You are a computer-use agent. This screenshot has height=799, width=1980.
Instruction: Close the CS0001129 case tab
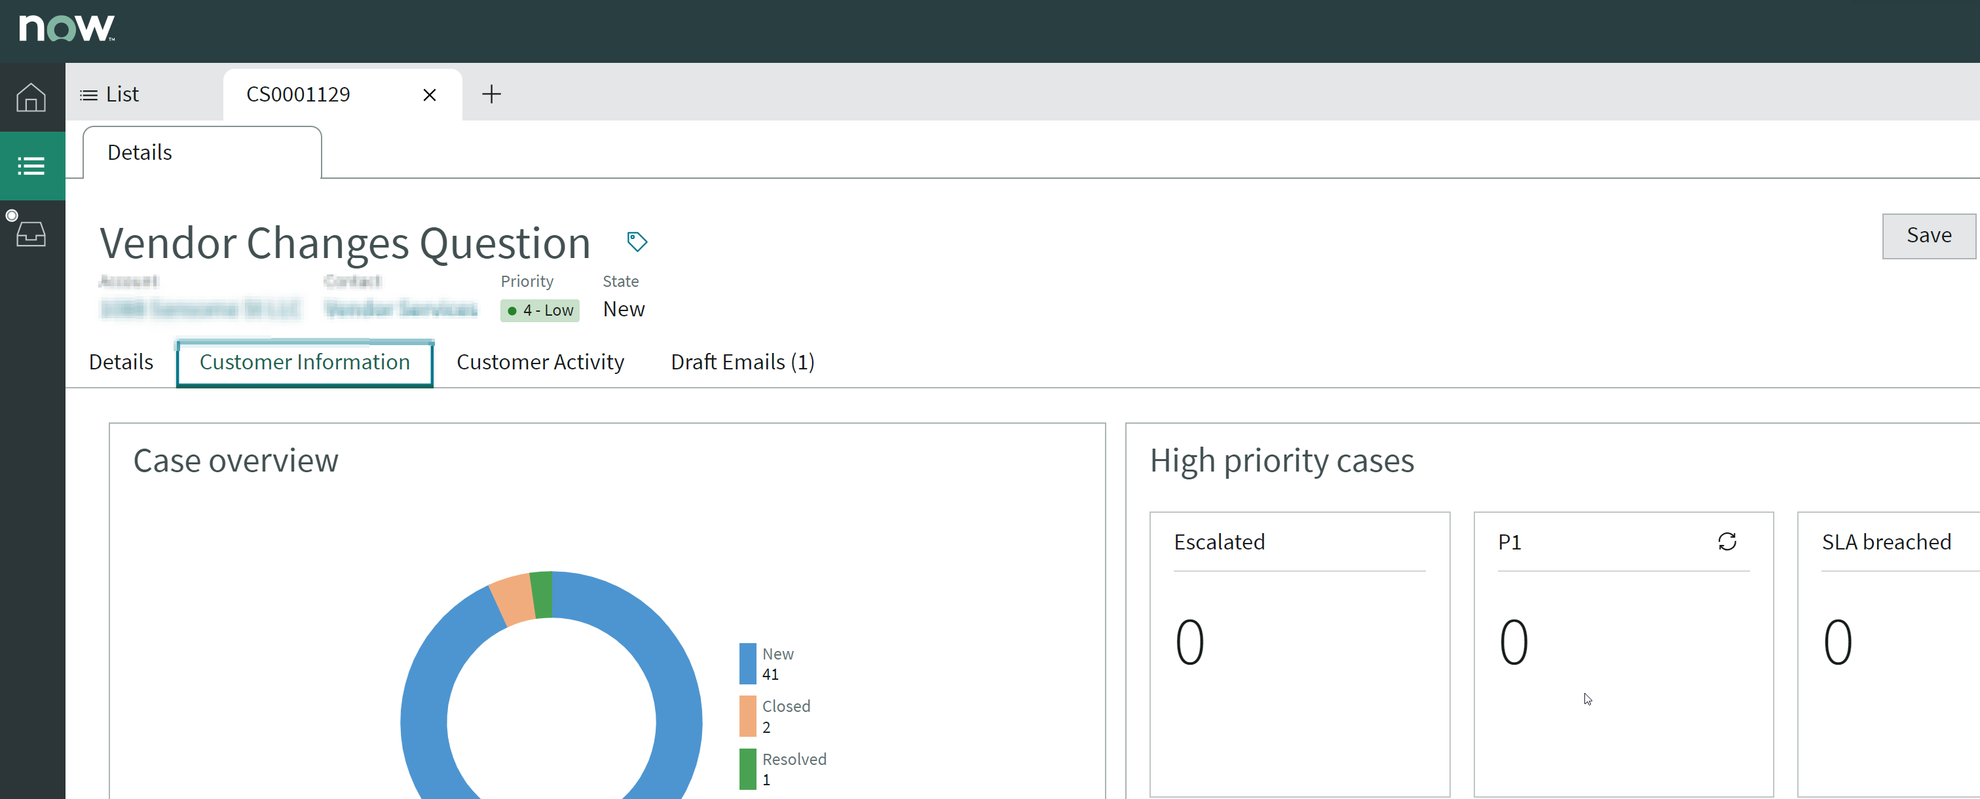point(429,94)
